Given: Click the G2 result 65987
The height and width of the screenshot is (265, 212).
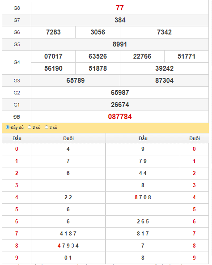Looking at the screenshot, I should [120, 93].
